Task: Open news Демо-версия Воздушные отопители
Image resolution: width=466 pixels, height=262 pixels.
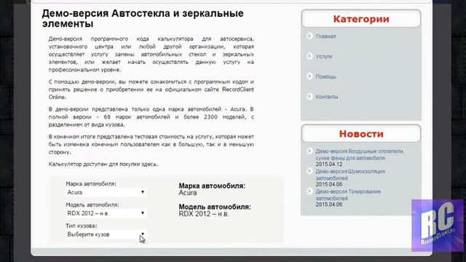Action: tap(360, 154)
